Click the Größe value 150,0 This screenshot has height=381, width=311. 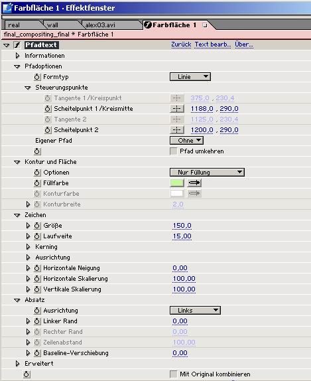pyautogui.click(x=182, y=226)
